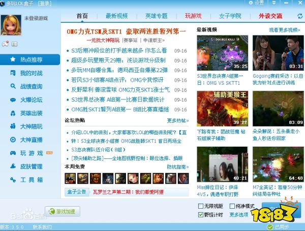Switch to the 英雄专题 tab
This screenshot has height=231, width=305.
(x=157, y=16)
